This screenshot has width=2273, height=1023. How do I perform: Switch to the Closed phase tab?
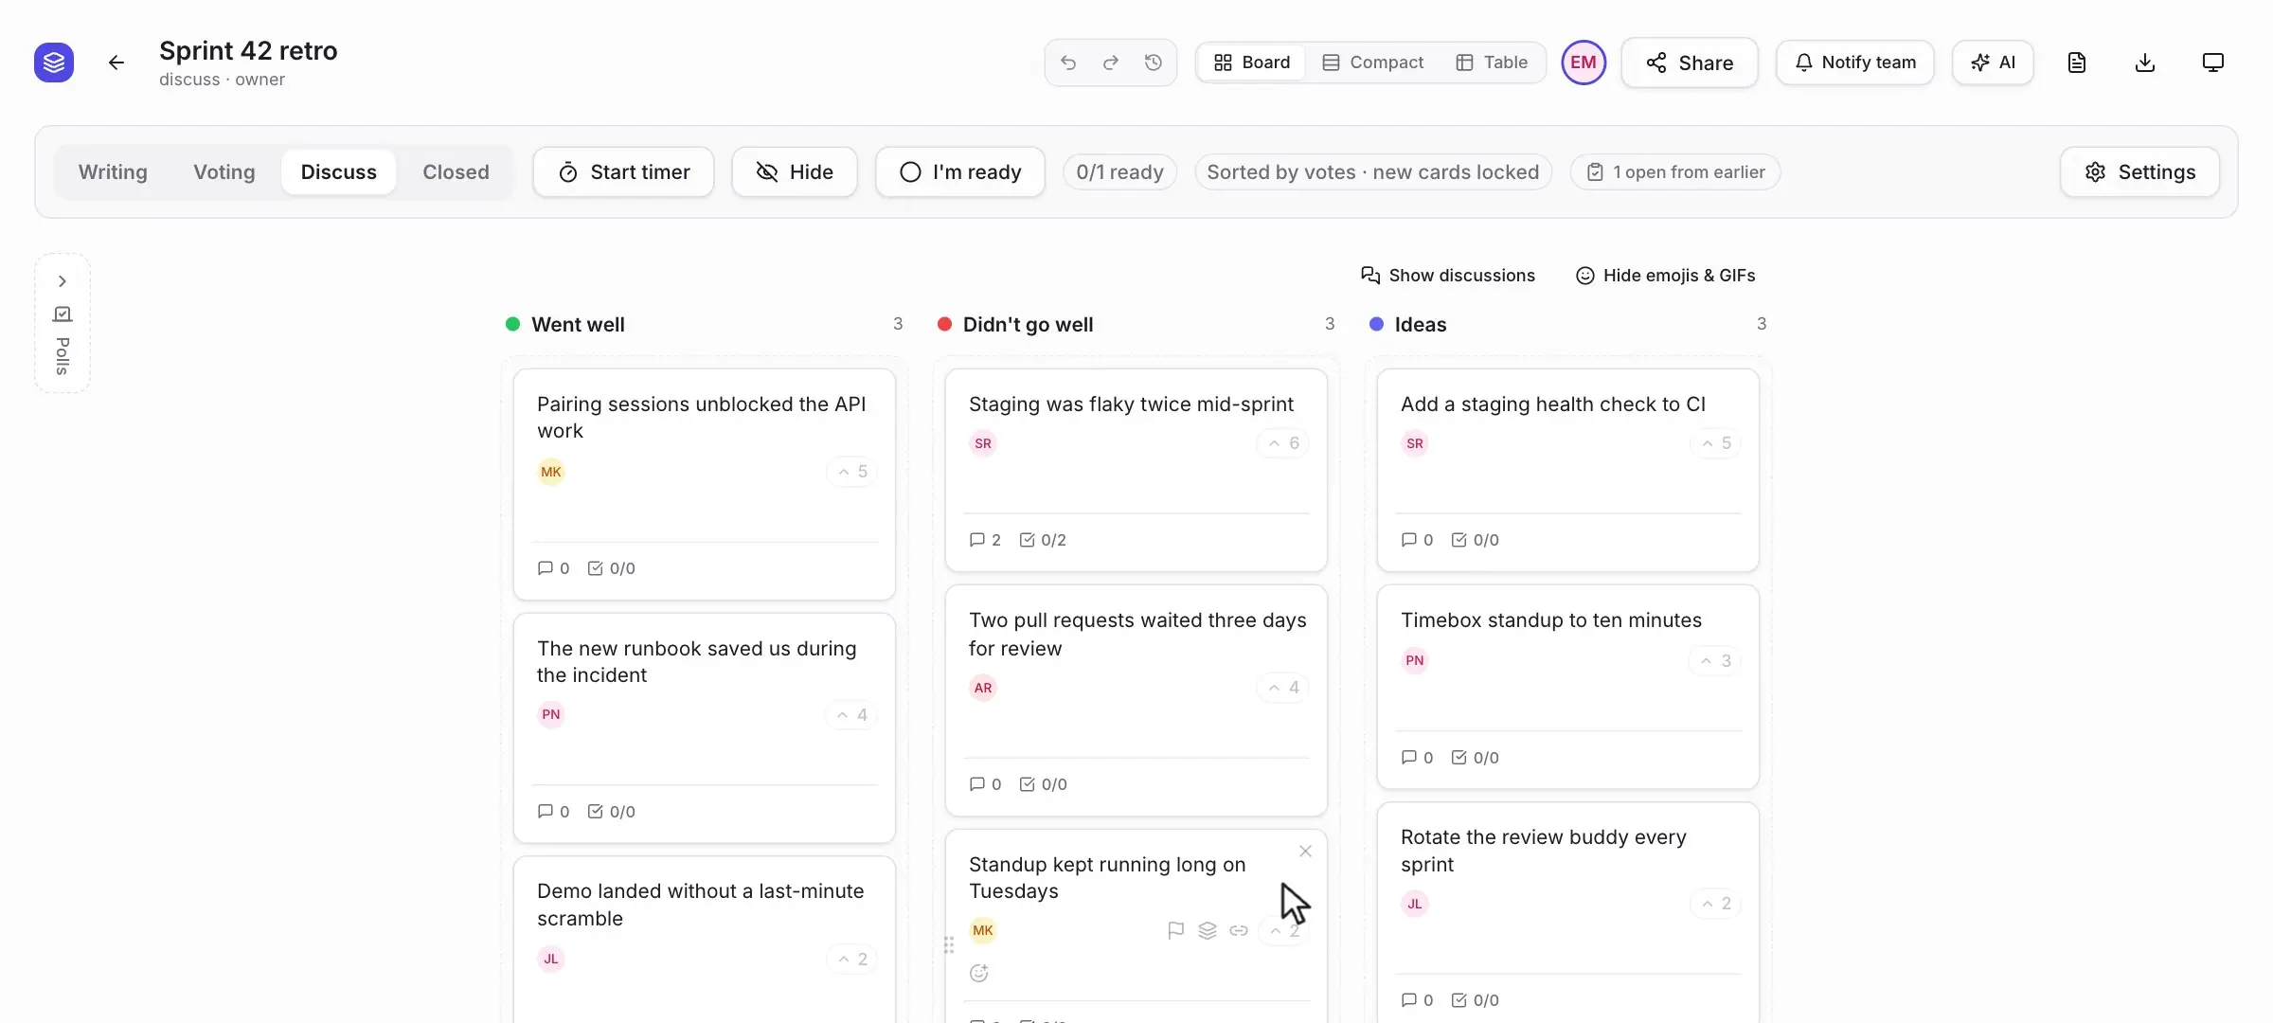point(456,172)
